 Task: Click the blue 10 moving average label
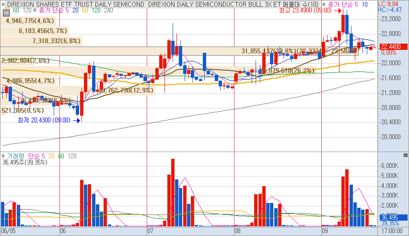(x=364, y=4)
